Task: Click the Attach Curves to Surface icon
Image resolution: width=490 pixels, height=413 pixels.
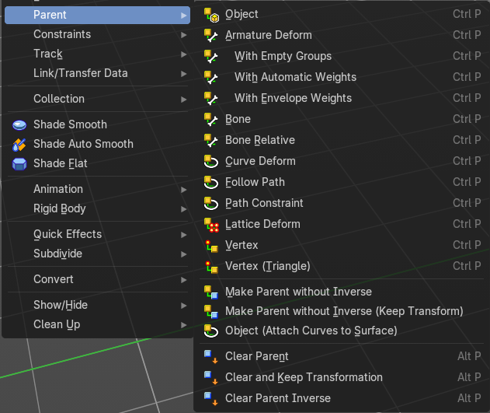Action: tap(211, 331)
